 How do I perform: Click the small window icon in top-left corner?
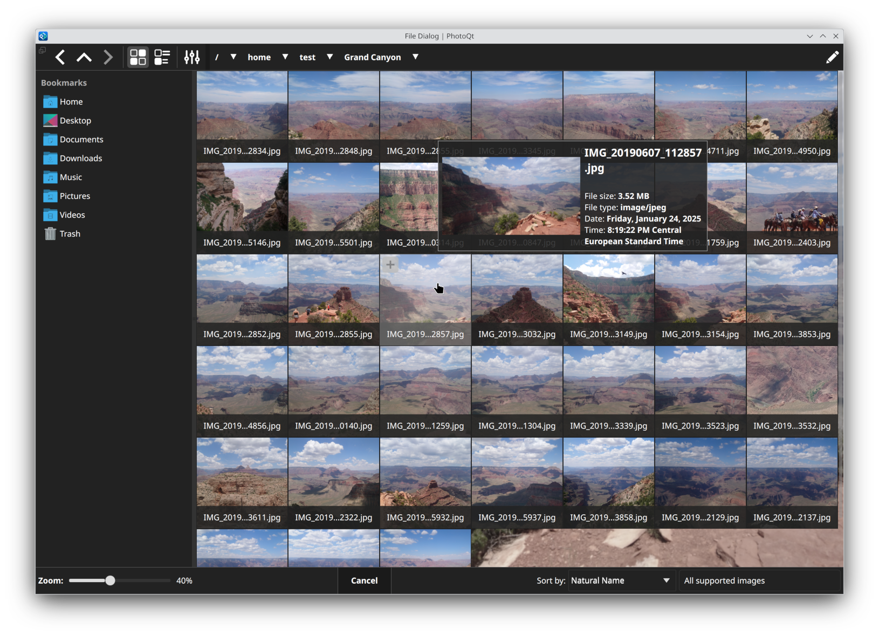point(42,50)
